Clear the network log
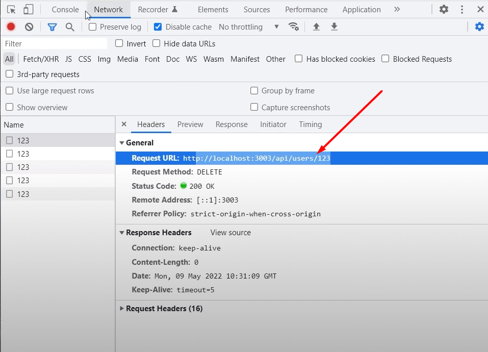Viewport: 488px width, 352px height. tap(29, 27)
